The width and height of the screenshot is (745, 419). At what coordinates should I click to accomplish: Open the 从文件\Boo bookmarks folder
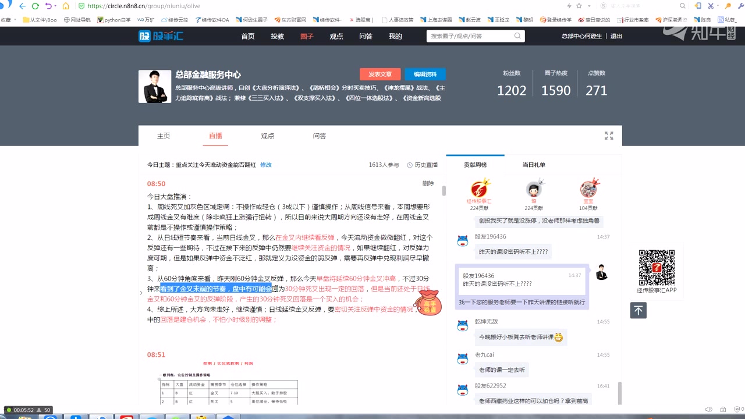[x=40, y=19]
